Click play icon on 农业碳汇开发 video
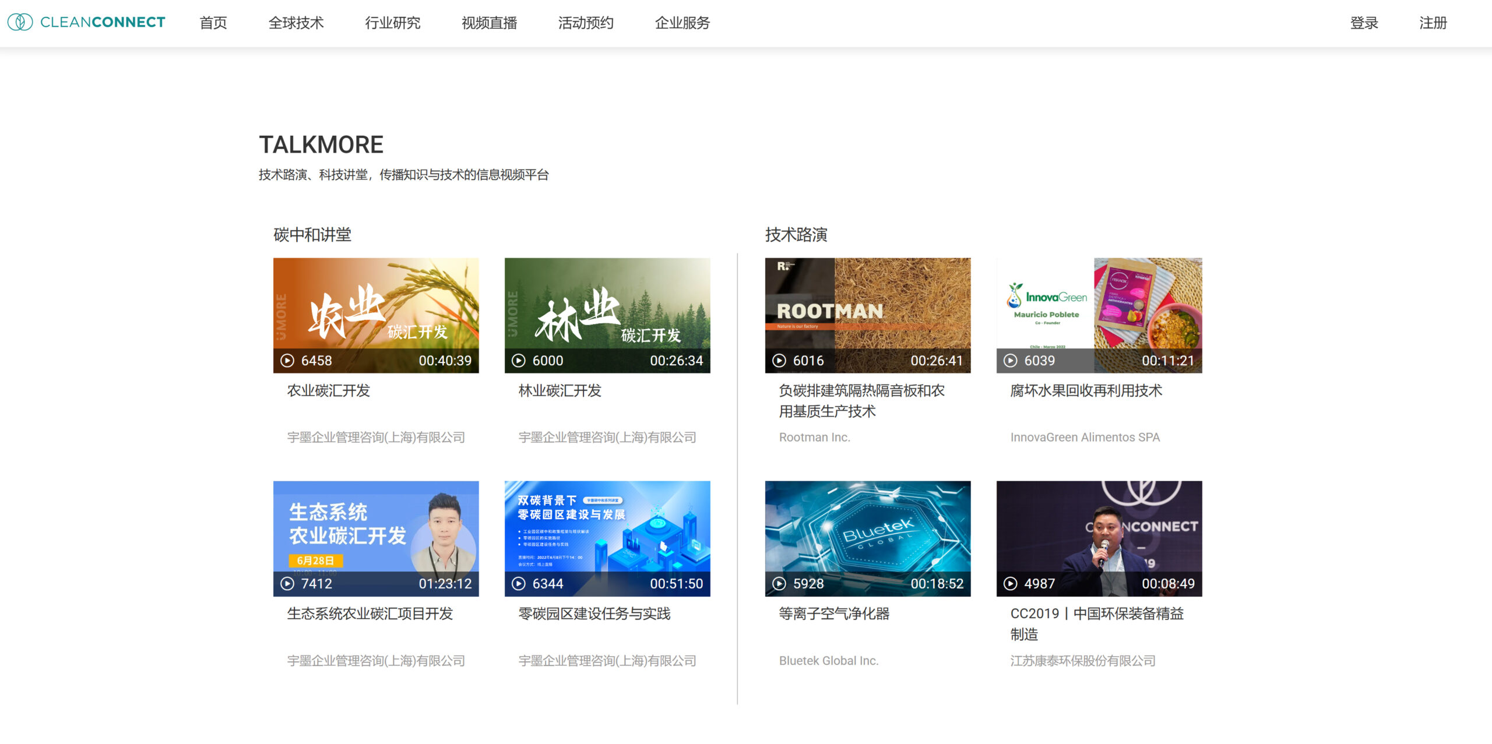The height and width of the screenshot is (744, 1492). click(x=287, y=361)
